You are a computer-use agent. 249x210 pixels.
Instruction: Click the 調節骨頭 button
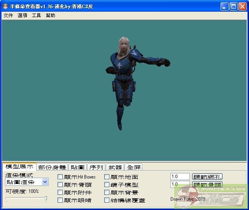207,184
